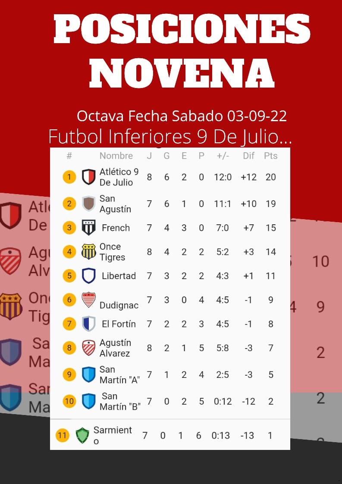Image resolution: width=342 pixels, height=484 pixels.
Task: Click the yellow position badge number 6
Action: pos(69,300)
